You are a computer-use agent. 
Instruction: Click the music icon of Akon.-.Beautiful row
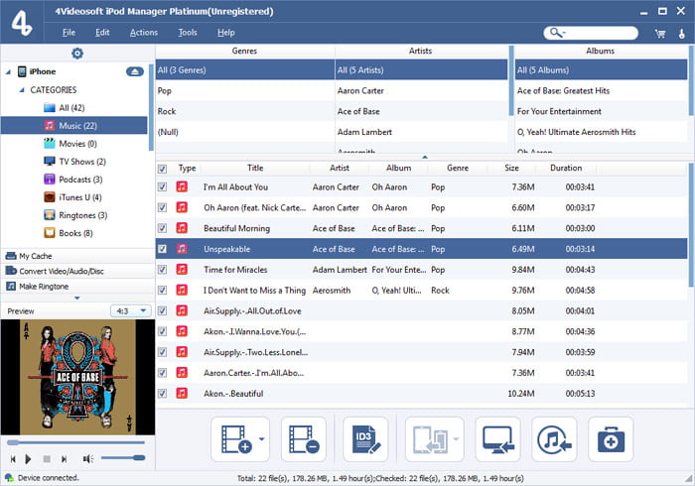tap(182, 393)
